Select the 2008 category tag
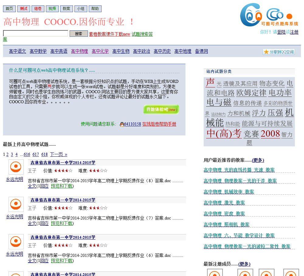This screenshot has width=304, height=276. click(x=270, y=134)
